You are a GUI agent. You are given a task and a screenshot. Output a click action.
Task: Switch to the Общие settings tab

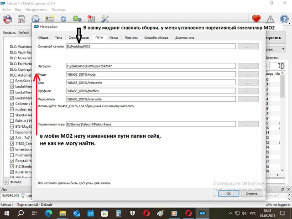pyautogui.click(x=43, y=37)
